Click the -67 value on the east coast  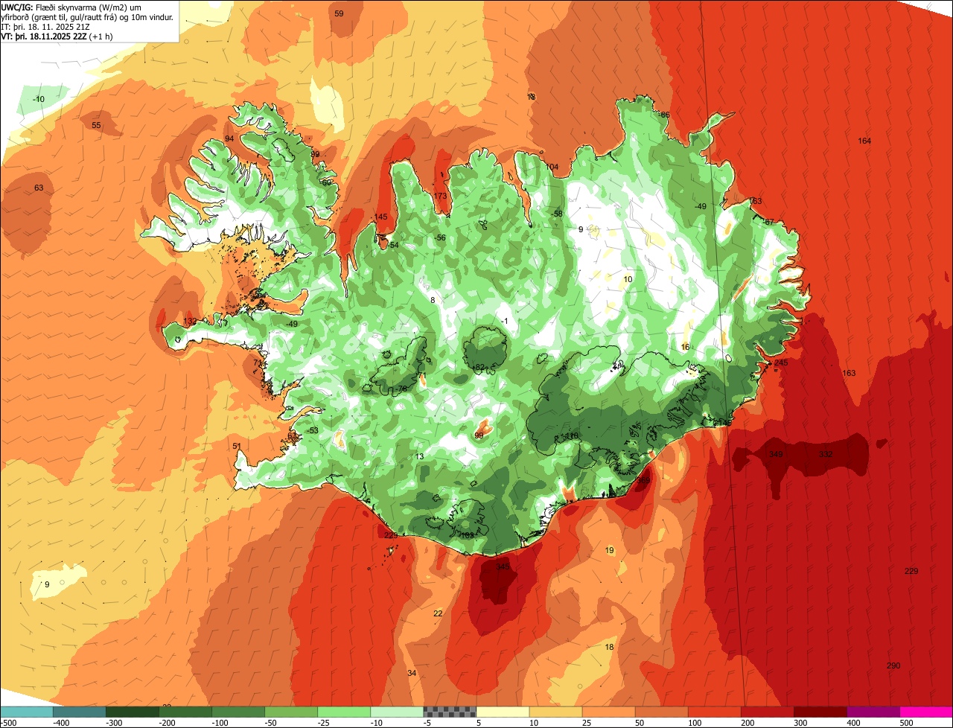[x=768, y=223]
